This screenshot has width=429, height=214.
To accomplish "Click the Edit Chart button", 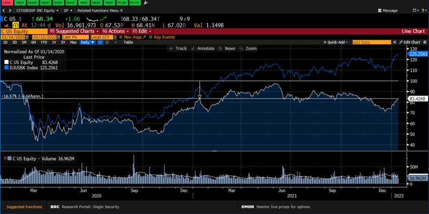I will click(409, 42).
